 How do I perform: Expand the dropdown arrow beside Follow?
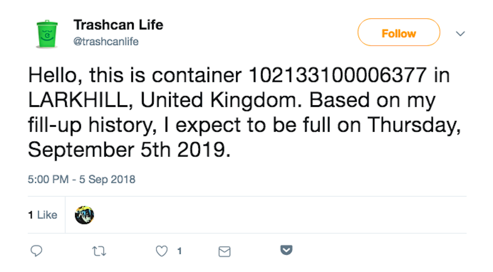pyautogui.click(x=461, y=34)
